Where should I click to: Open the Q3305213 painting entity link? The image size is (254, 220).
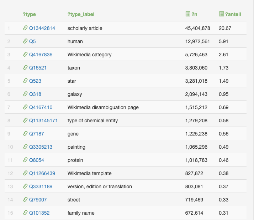[x=41, y=147]
